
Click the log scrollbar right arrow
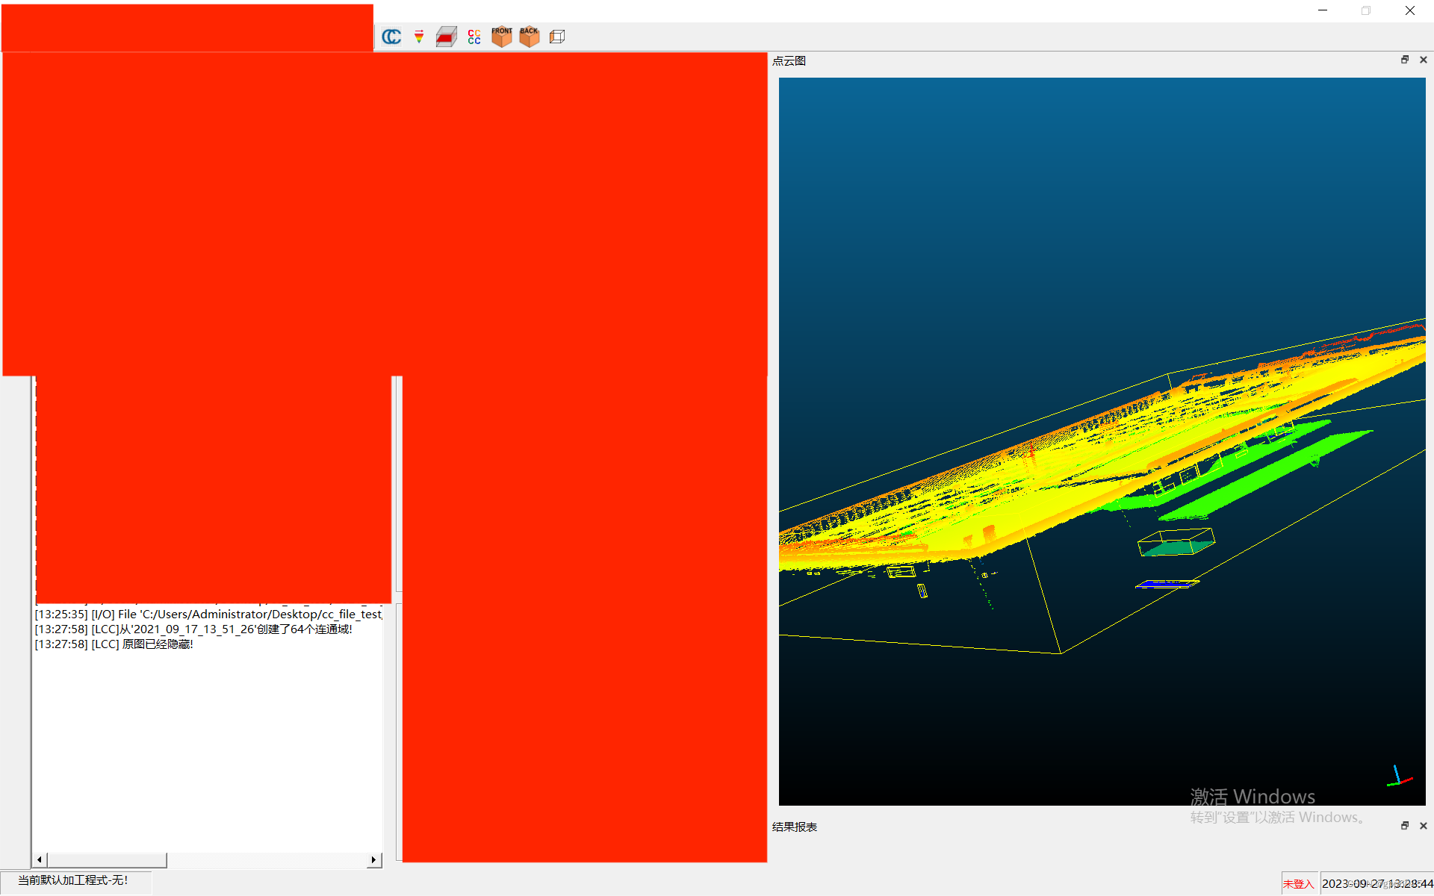[373, 860]
